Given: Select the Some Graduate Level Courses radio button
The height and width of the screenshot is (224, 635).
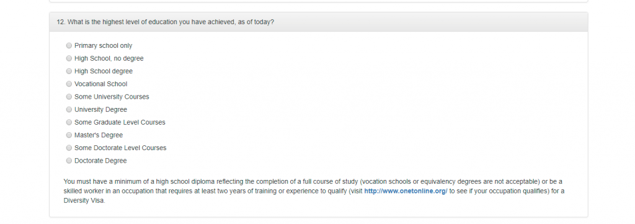Looking at the screenshot, I should point(69,122).
